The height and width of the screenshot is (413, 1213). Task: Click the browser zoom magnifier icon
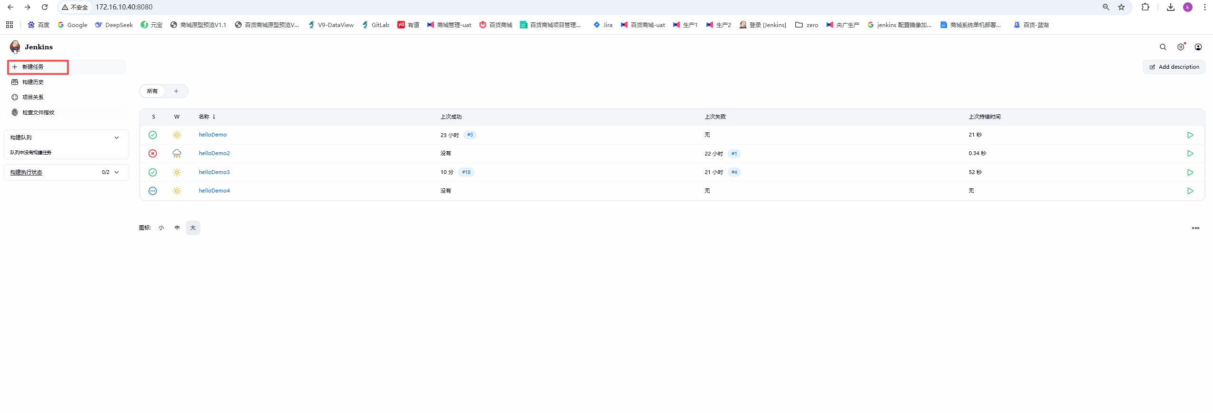[x=1106, y=7]
